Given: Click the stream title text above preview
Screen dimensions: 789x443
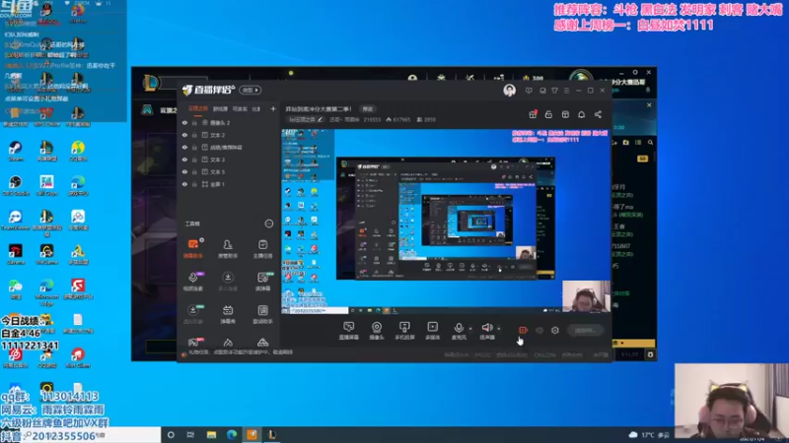Looking at the screenshot, I should 319,109.
